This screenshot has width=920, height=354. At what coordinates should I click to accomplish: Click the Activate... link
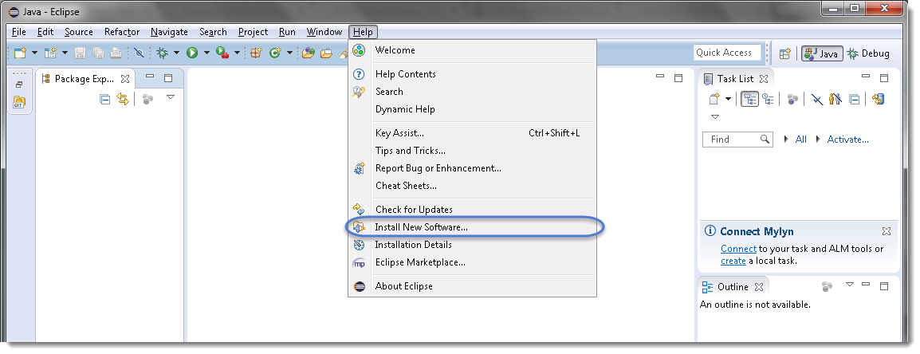847,140
